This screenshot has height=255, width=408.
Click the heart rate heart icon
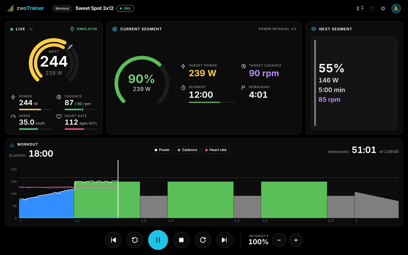pos(59,117)
